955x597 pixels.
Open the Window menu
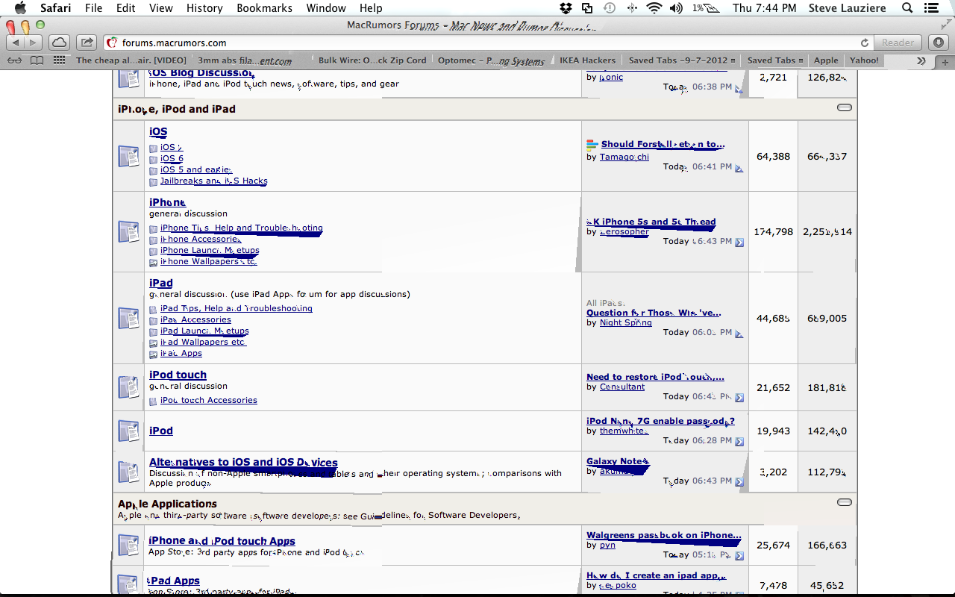tap(326, 8)
